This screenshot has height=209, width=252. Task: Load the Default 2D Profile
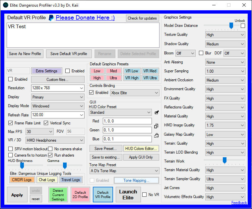pos(80,195)
